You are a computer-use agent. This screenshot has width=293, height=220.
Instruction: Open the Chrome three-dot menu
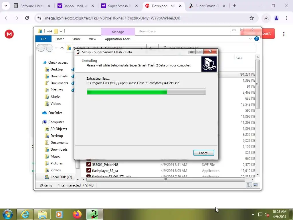287,18
